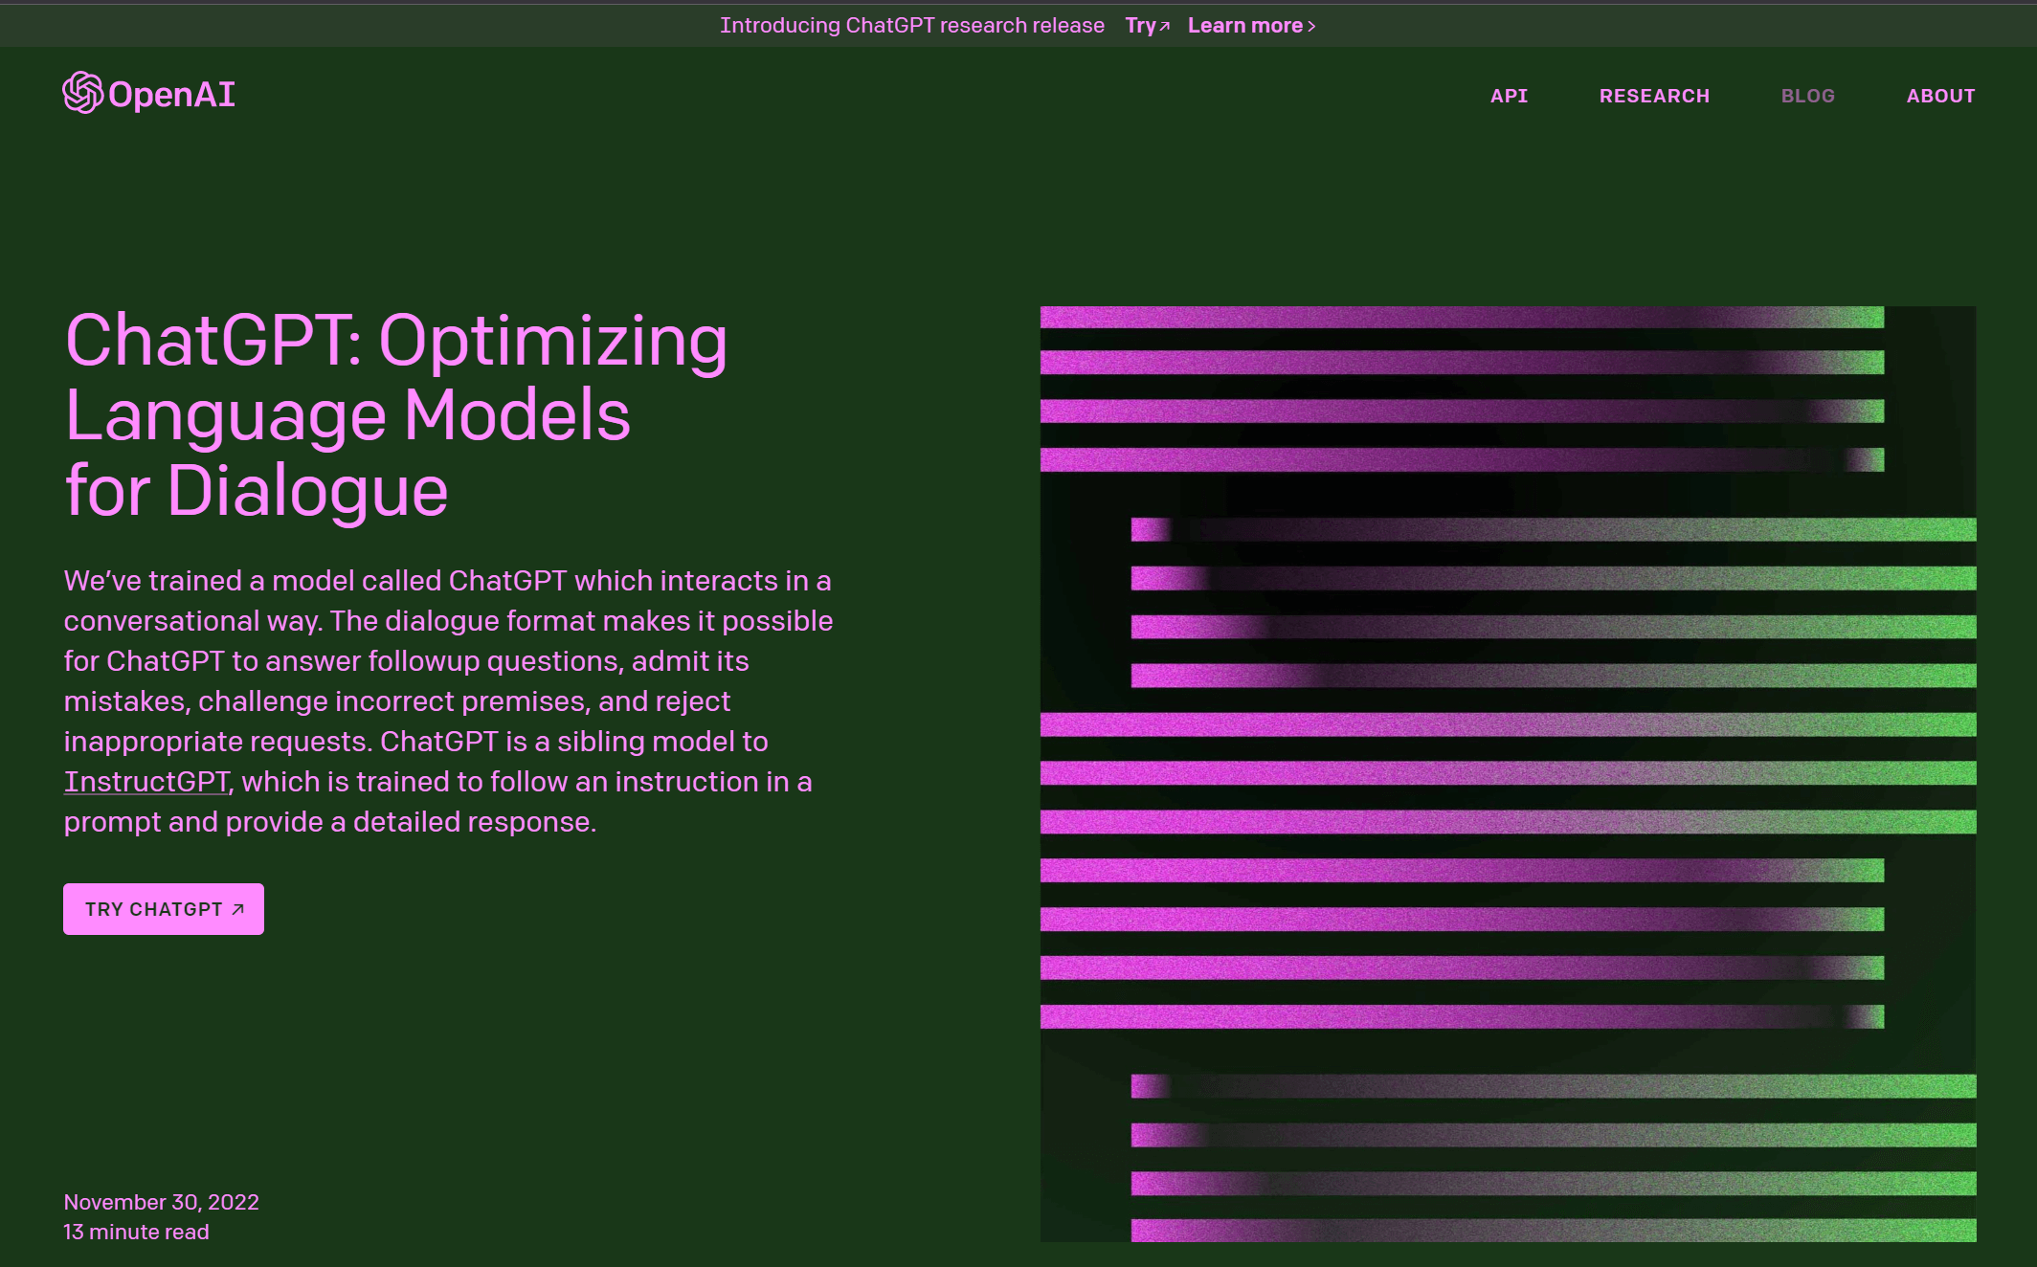This screenshot has width=2037, height=1267.
Task: Click the bright green end of top stripe
Action: coord(1865,317)
